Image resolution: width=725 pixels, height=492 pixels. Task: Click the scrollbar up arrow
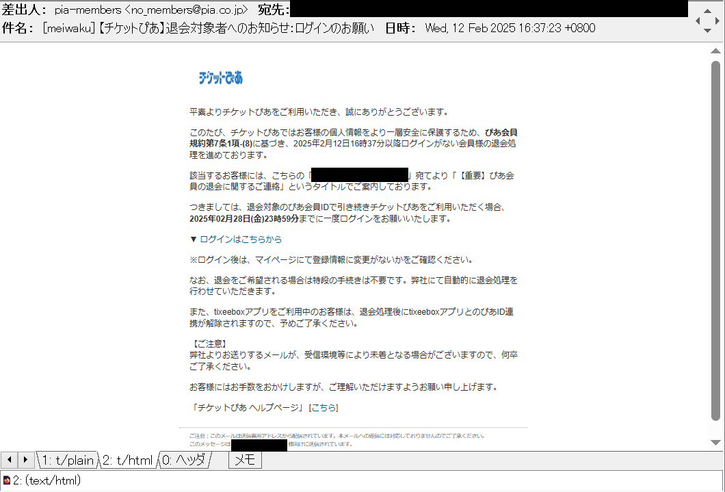(x=715, y=51)
